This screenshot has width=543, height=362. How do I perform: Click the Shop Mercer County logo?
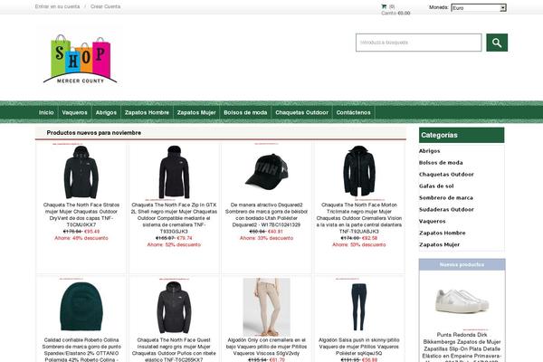pos(80,58)
